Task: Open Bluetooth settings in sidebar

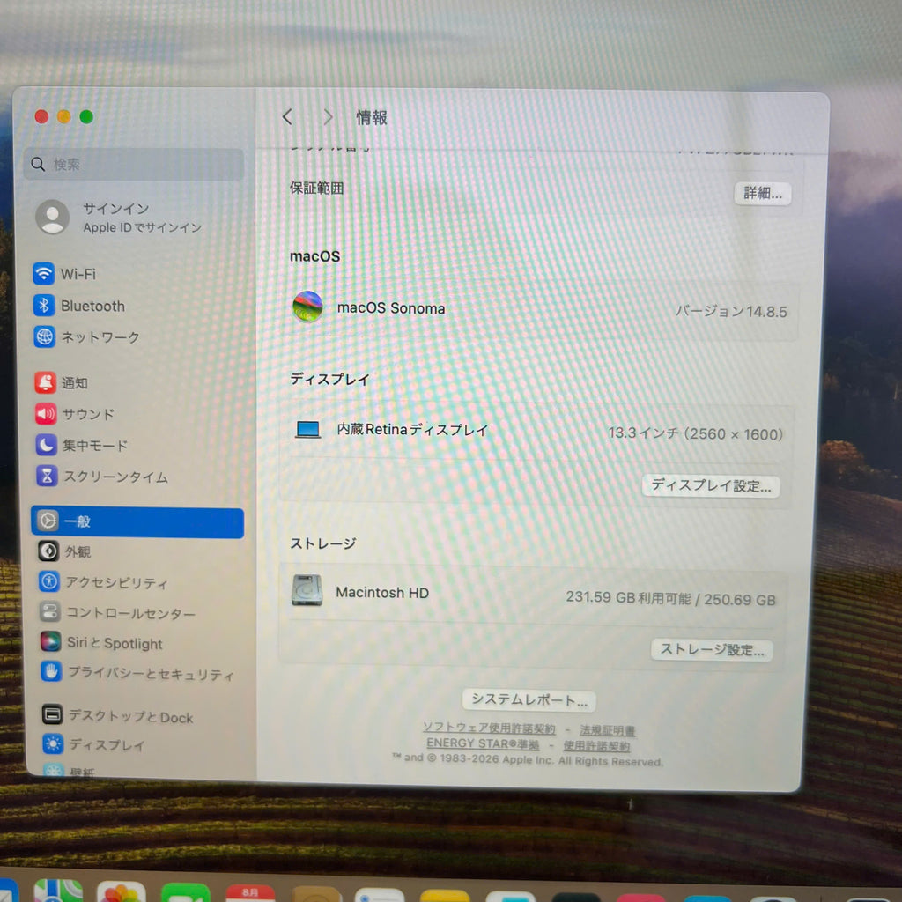Action: point(79,306)
